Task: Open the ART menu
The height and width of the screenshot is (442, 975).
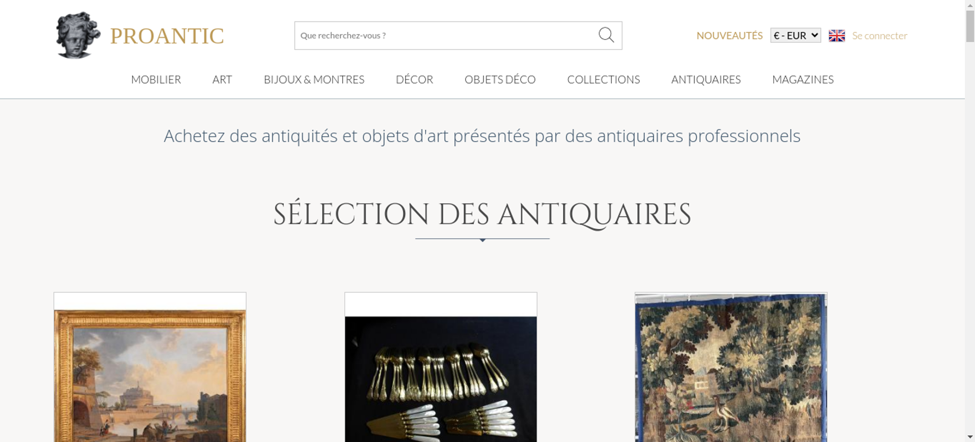Action: (222, 79)
